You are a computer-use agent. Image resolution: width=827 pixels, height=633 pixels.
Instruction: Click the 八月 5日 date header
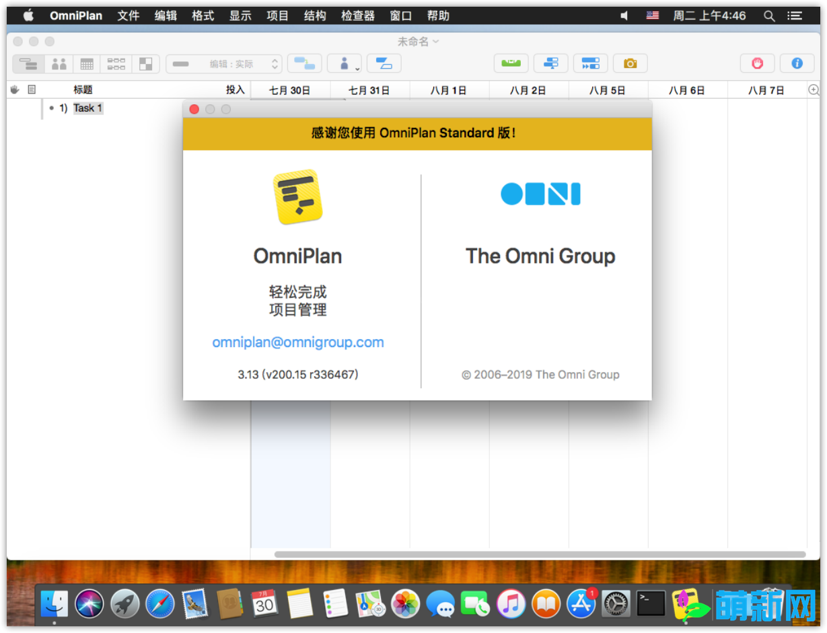[608, 90]
